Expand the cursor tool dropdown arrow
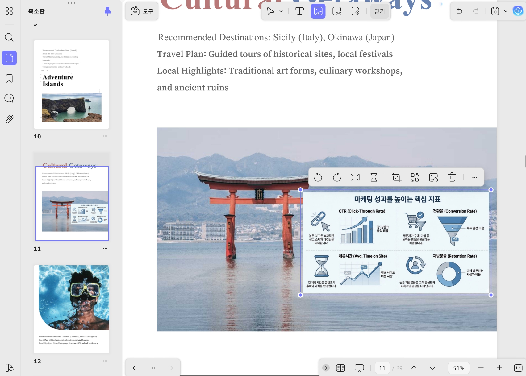Image resolution: width=526 pixels, height=376 pixels. click(281, 11)
